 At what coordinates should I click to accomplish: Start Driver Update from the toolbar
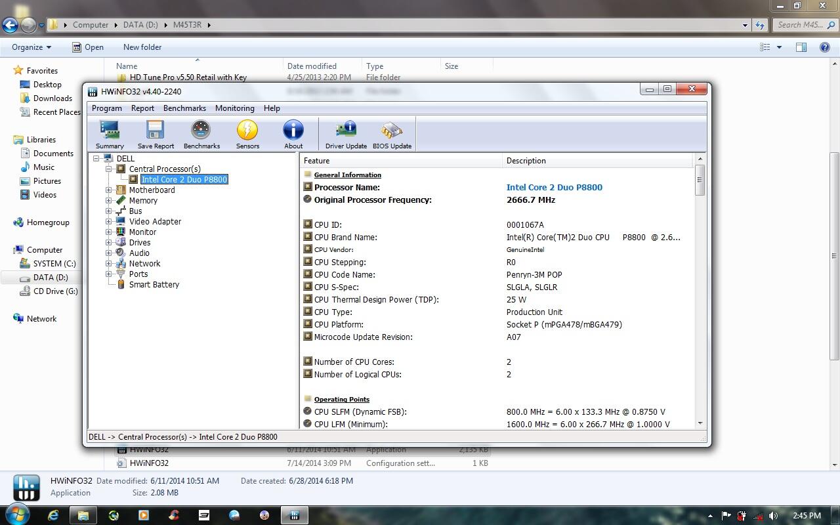(346, 135)
